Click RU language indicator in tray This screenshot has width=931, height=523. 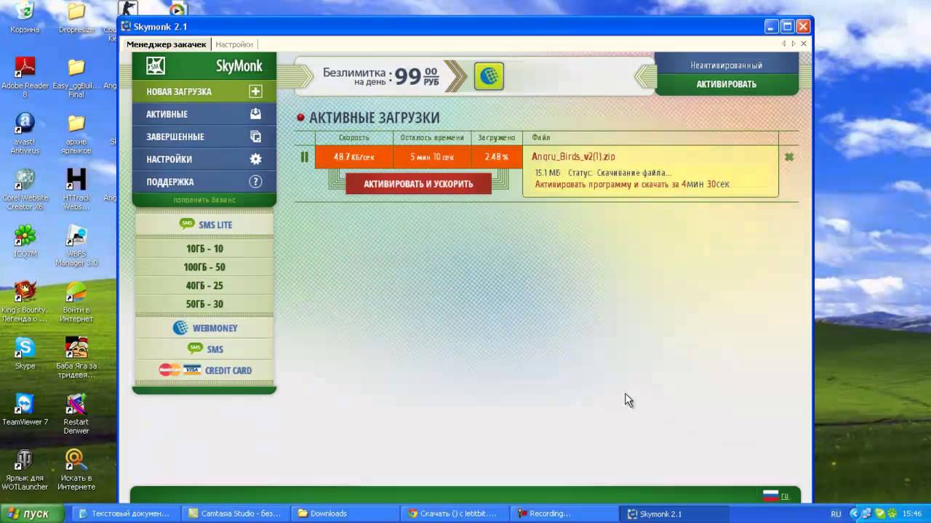[836, 514]
